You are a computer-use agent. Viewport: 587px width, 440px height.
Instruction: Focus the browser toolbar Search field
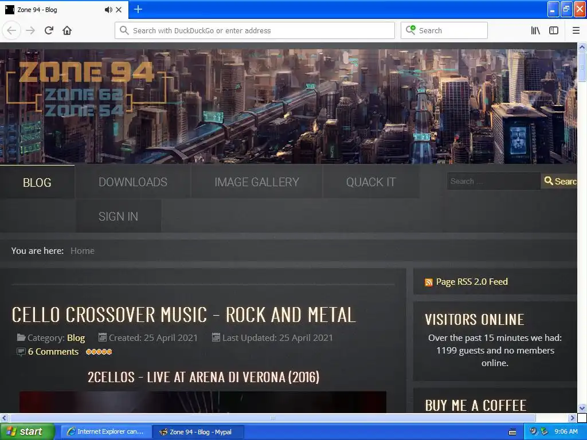pyautogui.click(x=444, y=30)
